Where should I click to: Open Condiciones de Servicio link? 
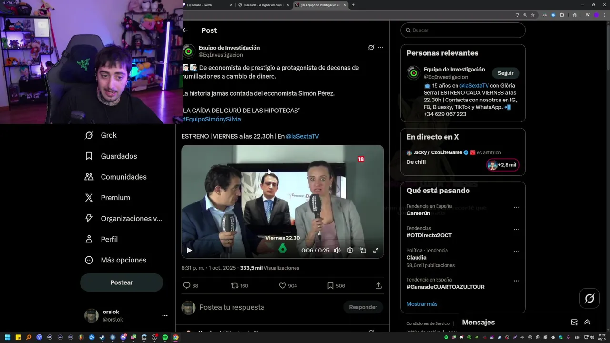[428, 323]
